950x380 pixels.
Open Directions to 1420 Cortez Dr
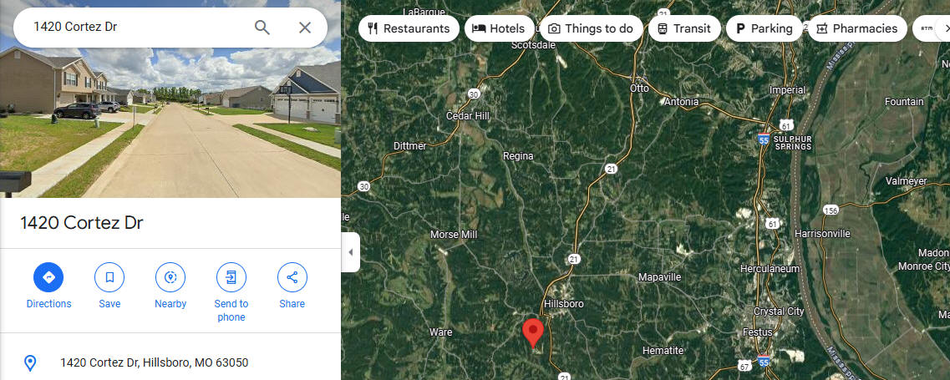[48, 277]
